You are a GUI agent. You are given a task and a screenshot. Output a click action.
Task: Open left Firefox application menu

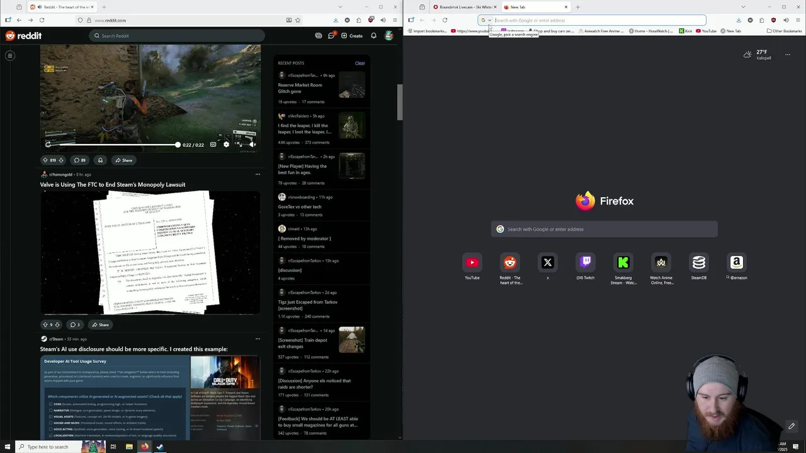[x=395, y=20]
